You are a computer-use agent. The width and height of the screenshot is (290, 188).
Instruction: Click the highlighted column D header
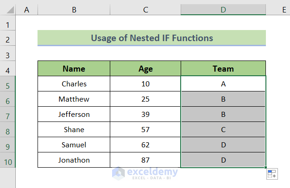click(x=223, y=9)
